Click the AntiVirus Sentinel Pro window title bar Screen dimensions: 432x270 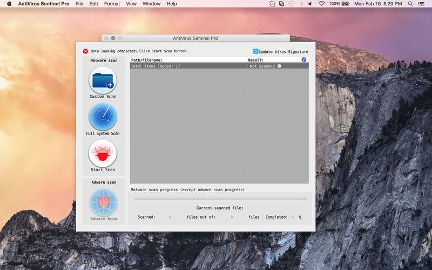click(195, 38)
